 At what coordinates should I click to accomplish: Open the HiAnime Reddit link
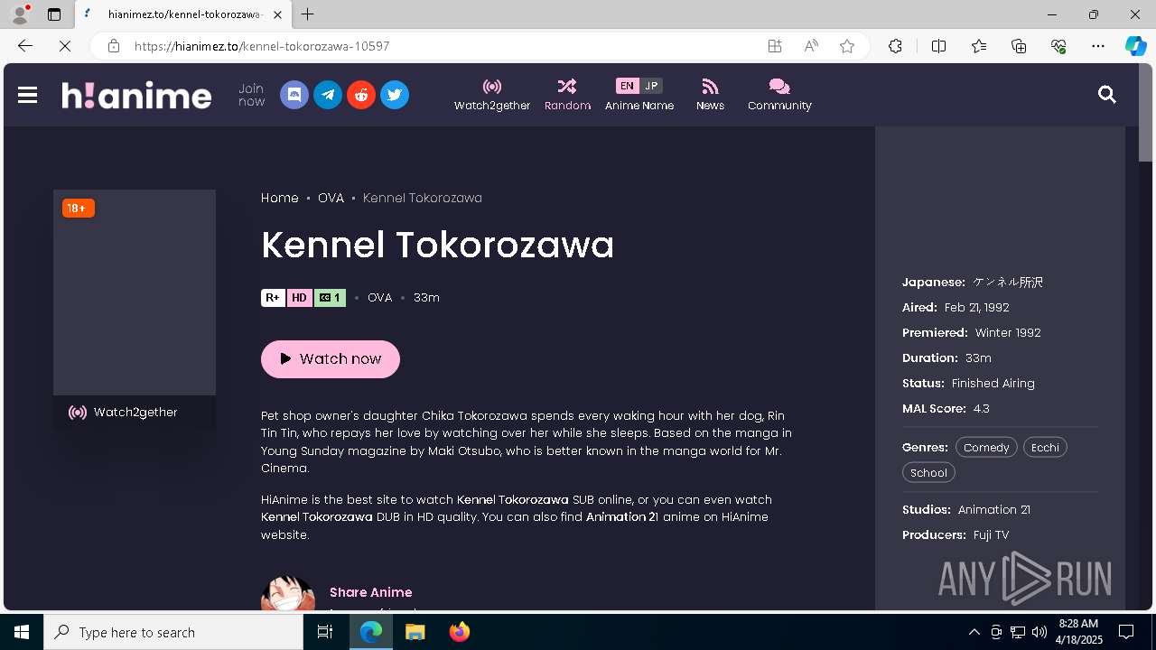[361, 95]
